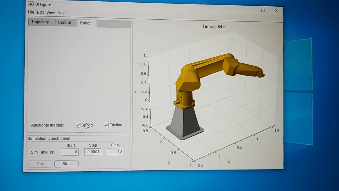This screenshot has width=339, height=191.
Task: Click the x axis label
Action: [229, 161]
